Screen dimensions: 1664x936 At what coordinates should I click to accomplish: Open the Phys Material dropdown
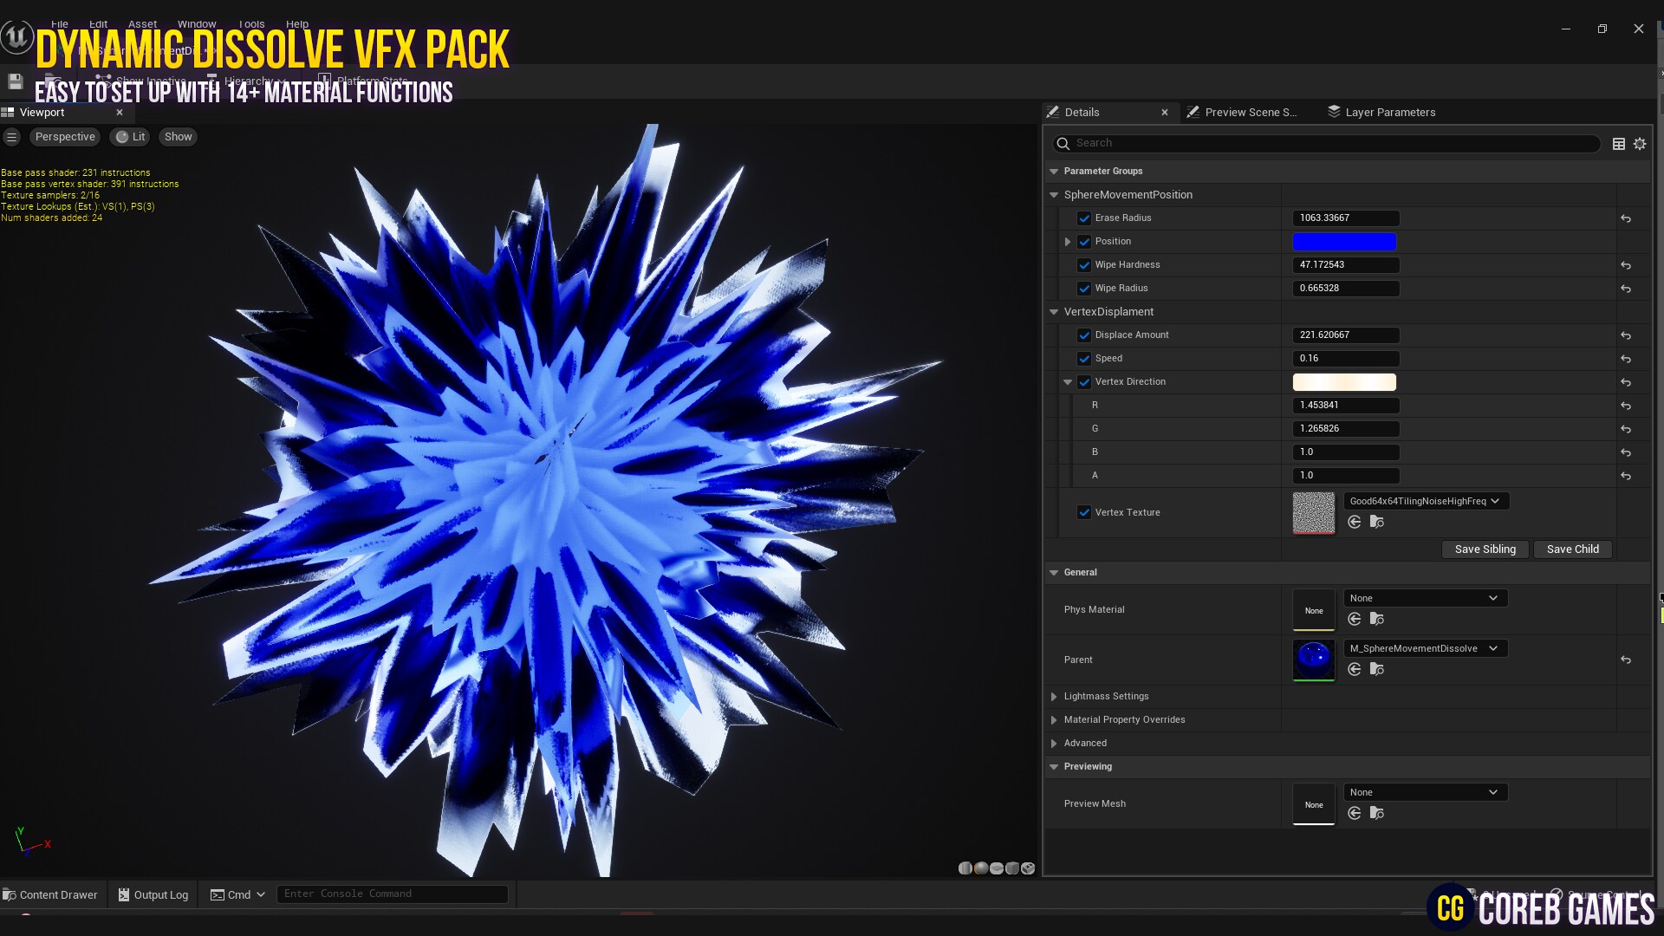click(x=1424, y=598)
